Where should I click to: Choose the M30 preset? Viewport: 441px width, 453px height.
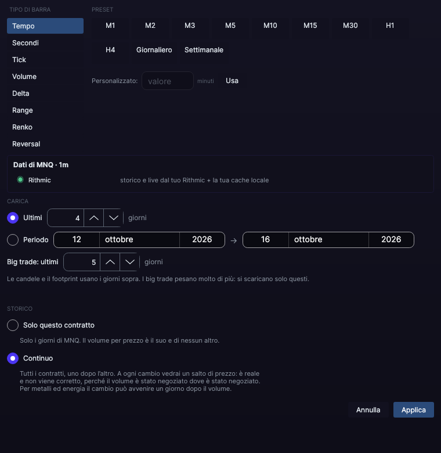[350, 26]
